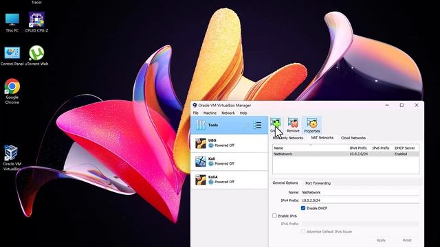Open the Network menu

[x=228, y=113]
